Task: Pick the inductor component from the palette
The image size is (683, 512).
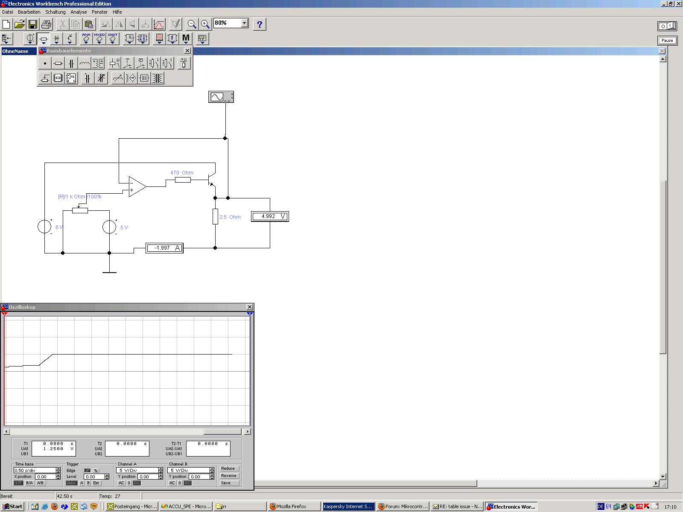Action: pos(85,64)
